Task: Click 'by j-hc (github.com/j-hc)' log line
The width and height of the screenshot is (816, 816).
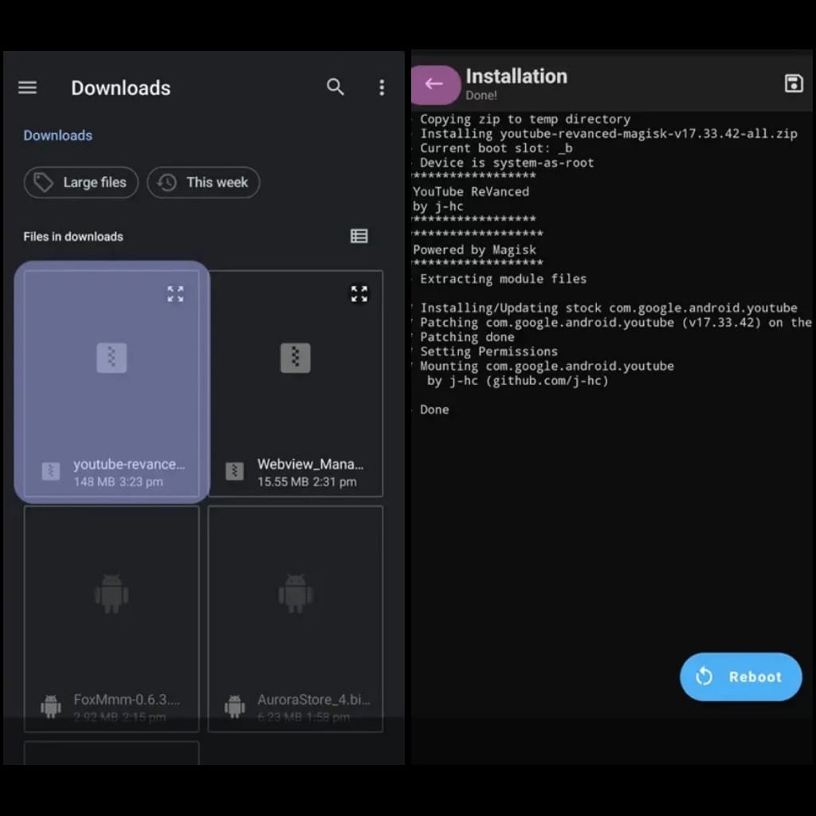Action: click(x=518, y=381)
